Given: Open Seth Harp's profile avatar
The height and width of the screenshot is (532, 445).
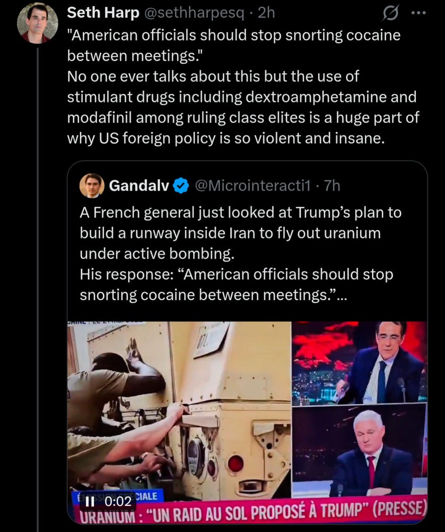Looking at the screenshot, I should 37,23.
